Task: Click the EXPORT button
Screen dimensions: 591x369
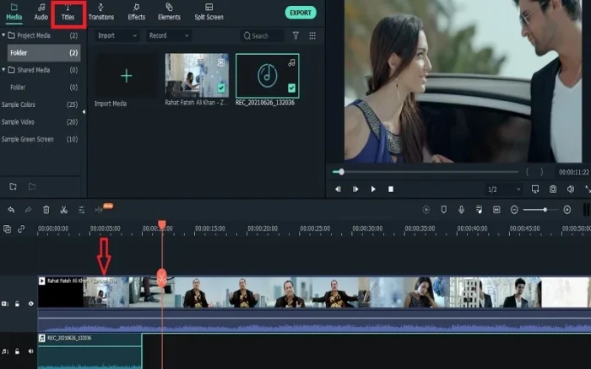Action: [x=301, y=13]
